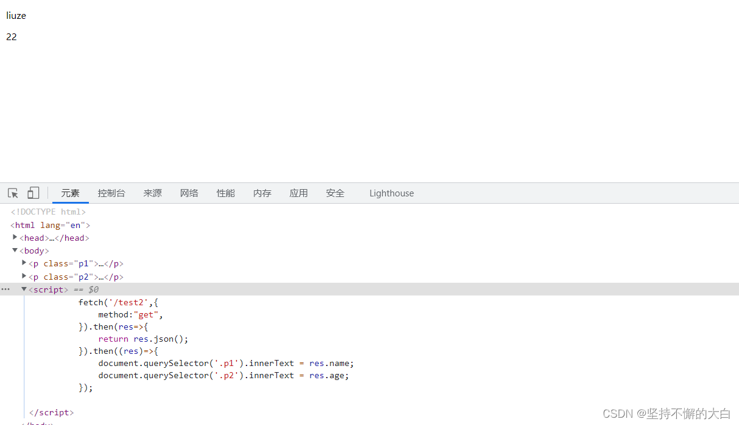
Task: Select the closing </script> tag
Action: [51, 412]
